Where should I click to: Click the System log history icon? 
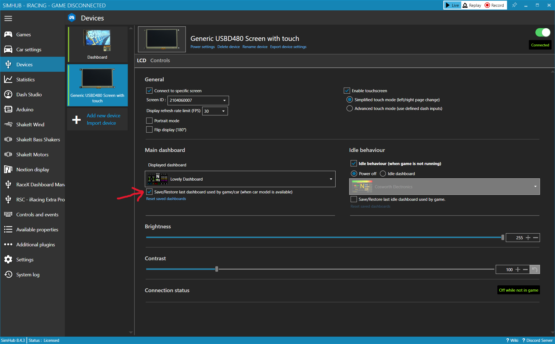8,274
